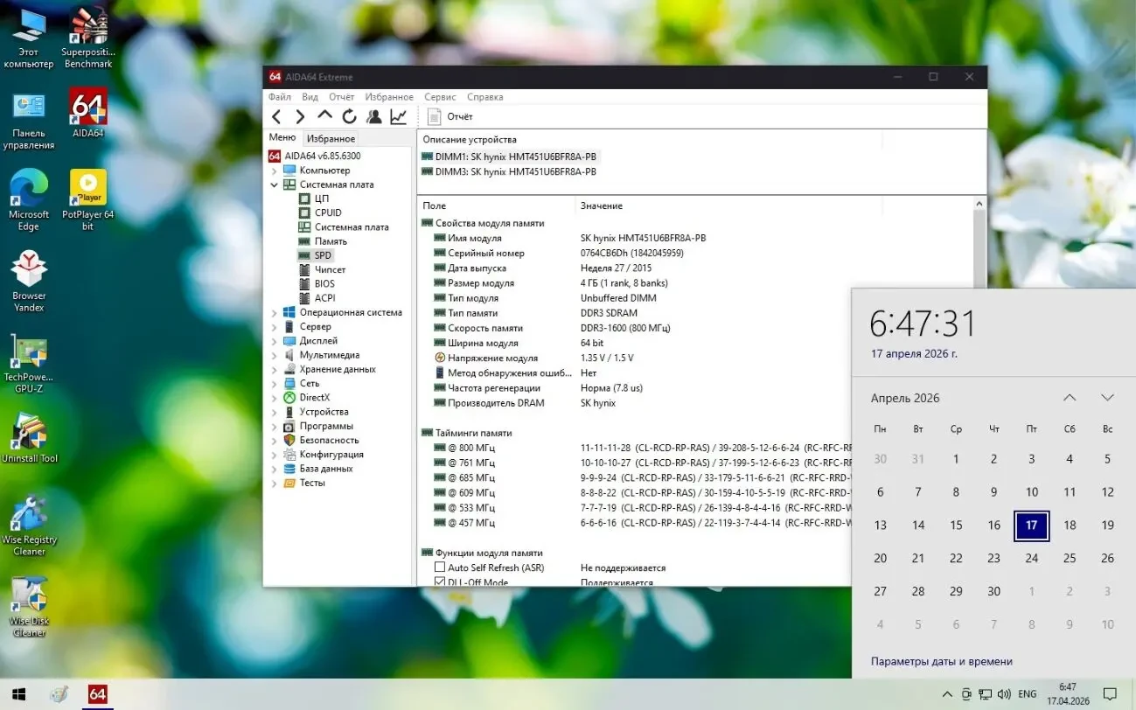Image resolution: width=1136 pixels, height=710 pixels.
Task: Switch to the Избранное tab in the sidebar
Action: [331, 137]
